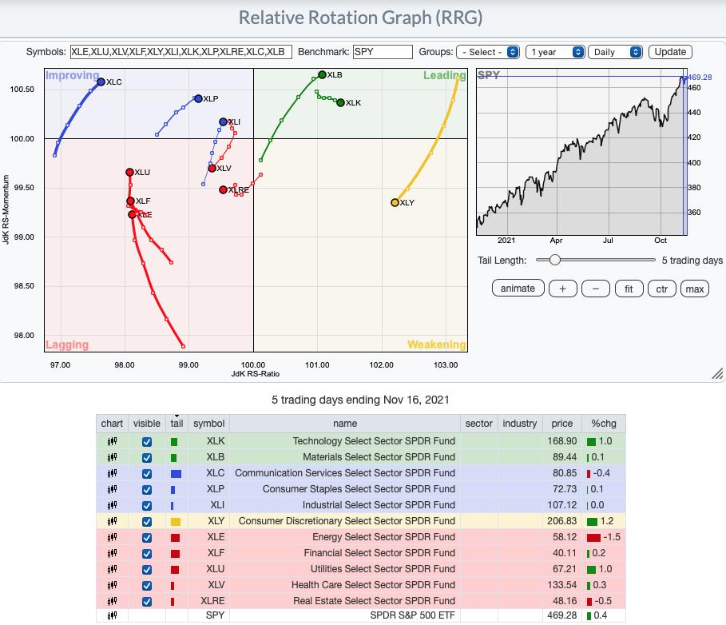Click the XLB marker on the graph
The width and height of the screenshot is (726, 625).
pos(322,74)
